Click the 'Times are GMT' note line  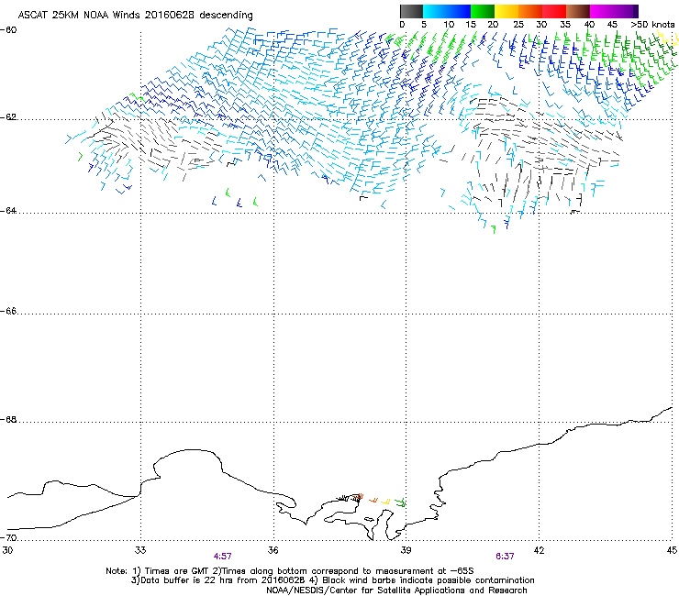290,571
